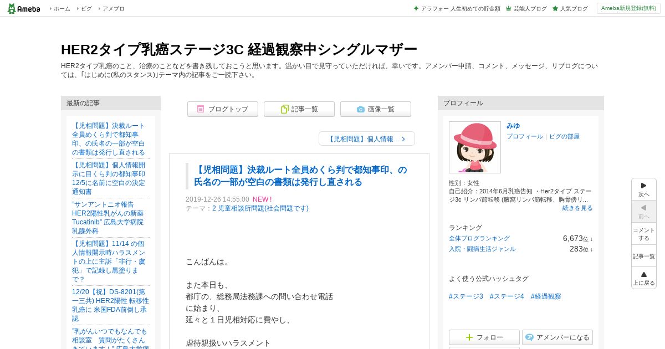Expand profile with 続きを見る
The image size is (665, 349).
click(577, 208)
